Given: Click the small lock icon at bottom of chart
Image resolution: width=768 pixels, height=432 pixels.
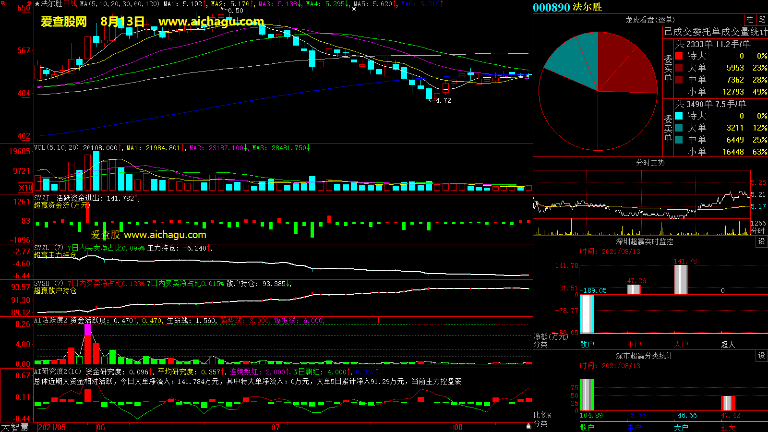Looking at the screenshot, I should pyautogui.click(x=528, y=426).
